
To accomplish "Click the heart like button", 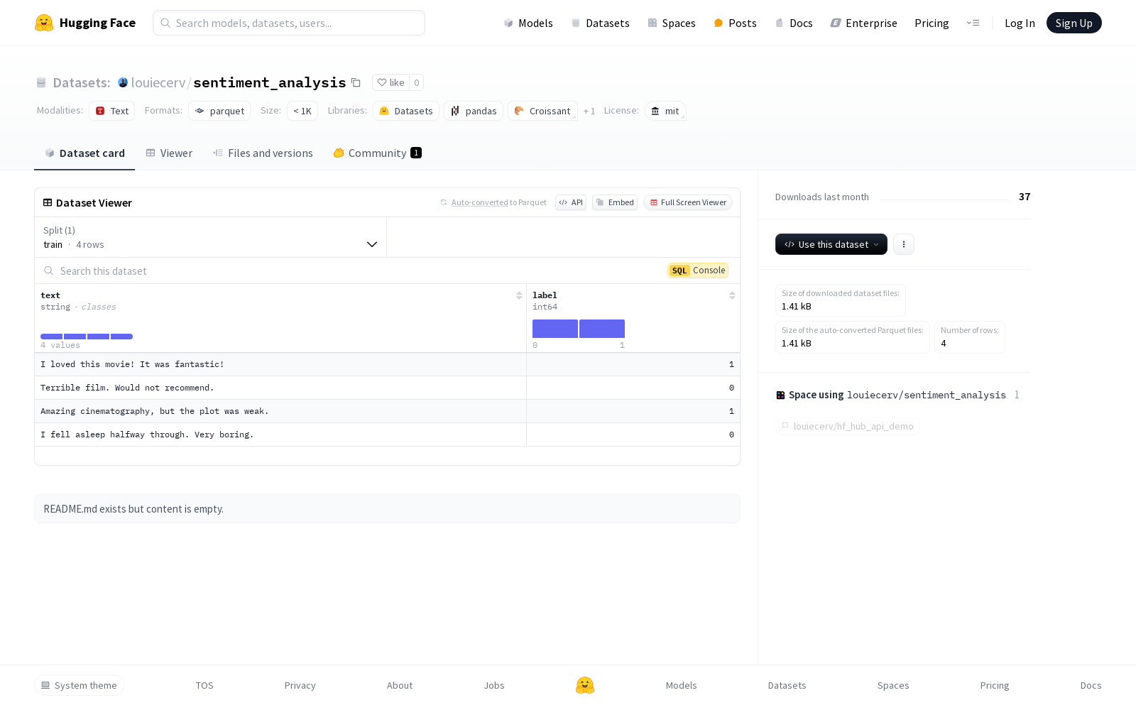I will pos(390,82).
